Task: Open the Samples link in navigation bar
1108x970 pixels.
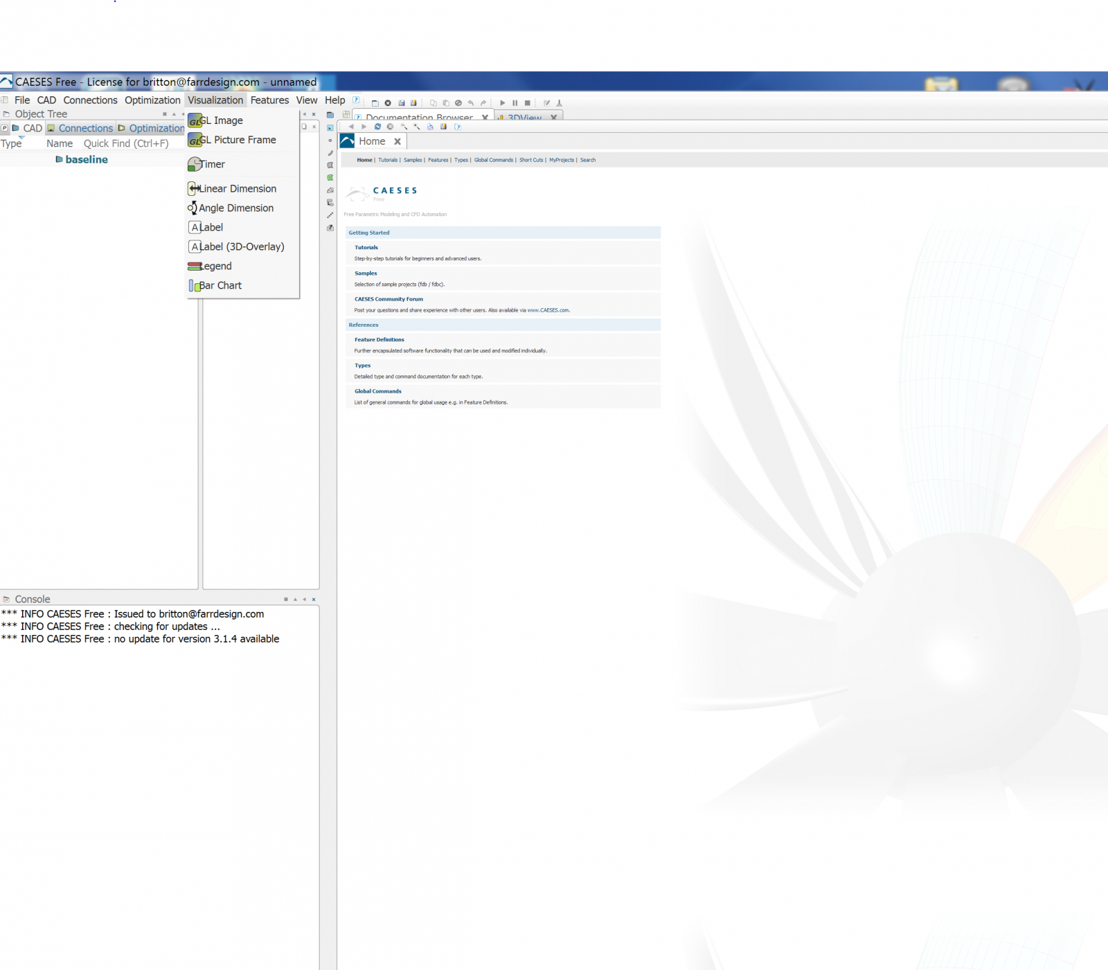Action: coord(413,160)
